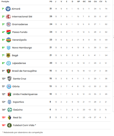Select the Futebol Com Vida logo
Viewport: 114px width, 136px height.
click(9, 125)
